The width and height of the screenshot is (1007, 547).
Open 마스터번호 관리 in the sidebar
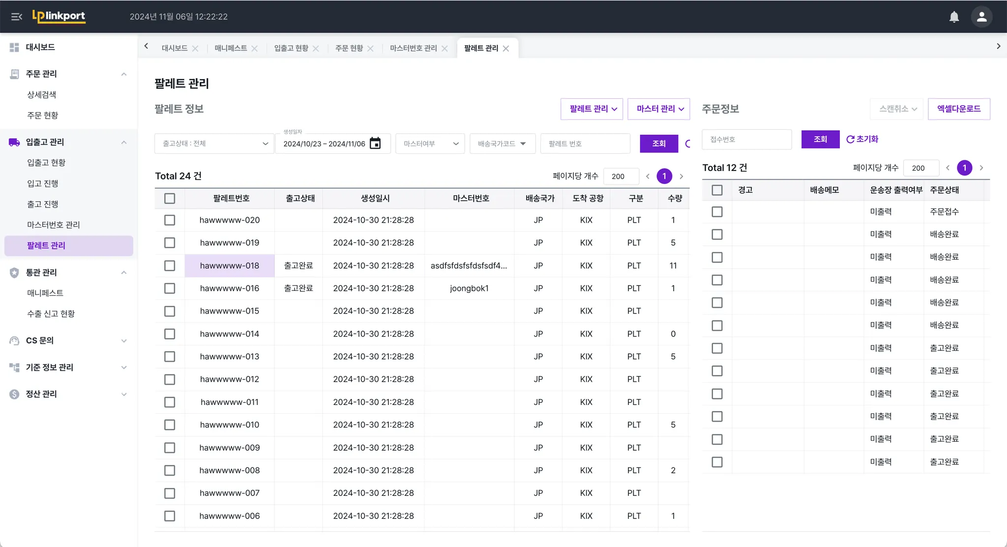click(x=54, y=225)
